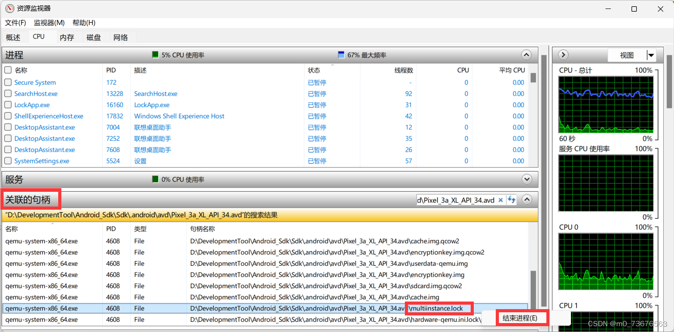Select the handle row ending multiinstance.lock
The image size is (674, 332).
point(265,308)
